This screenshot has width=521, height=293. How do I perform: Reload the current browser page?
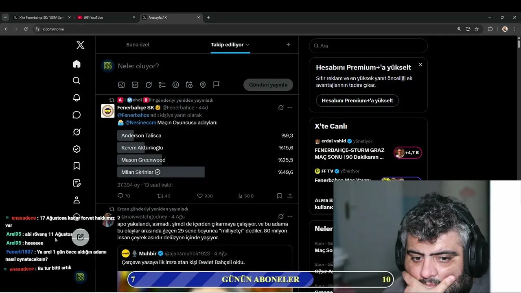(26, 29)
